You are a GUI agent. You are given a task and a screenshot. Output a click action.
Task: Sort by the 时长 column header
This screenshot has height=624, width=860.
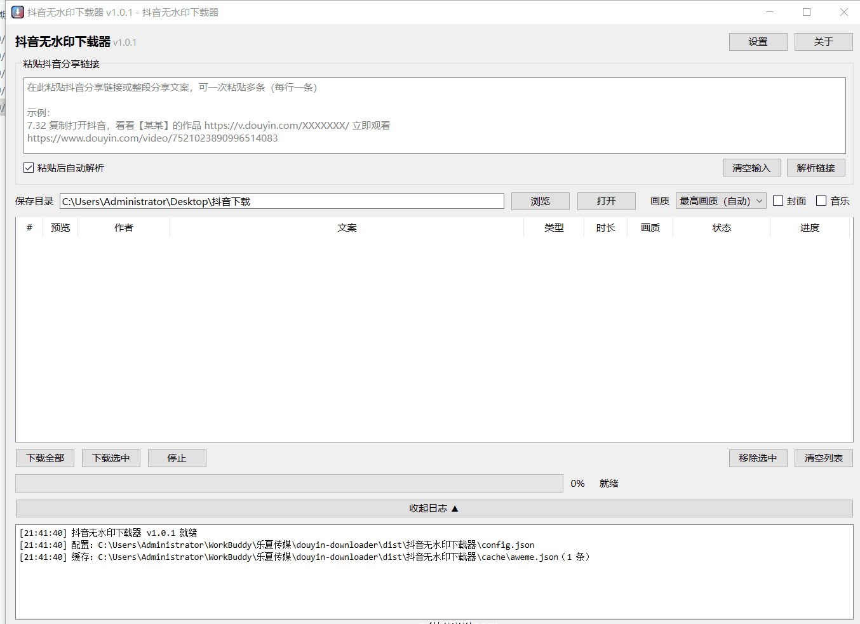pos(605,227)
